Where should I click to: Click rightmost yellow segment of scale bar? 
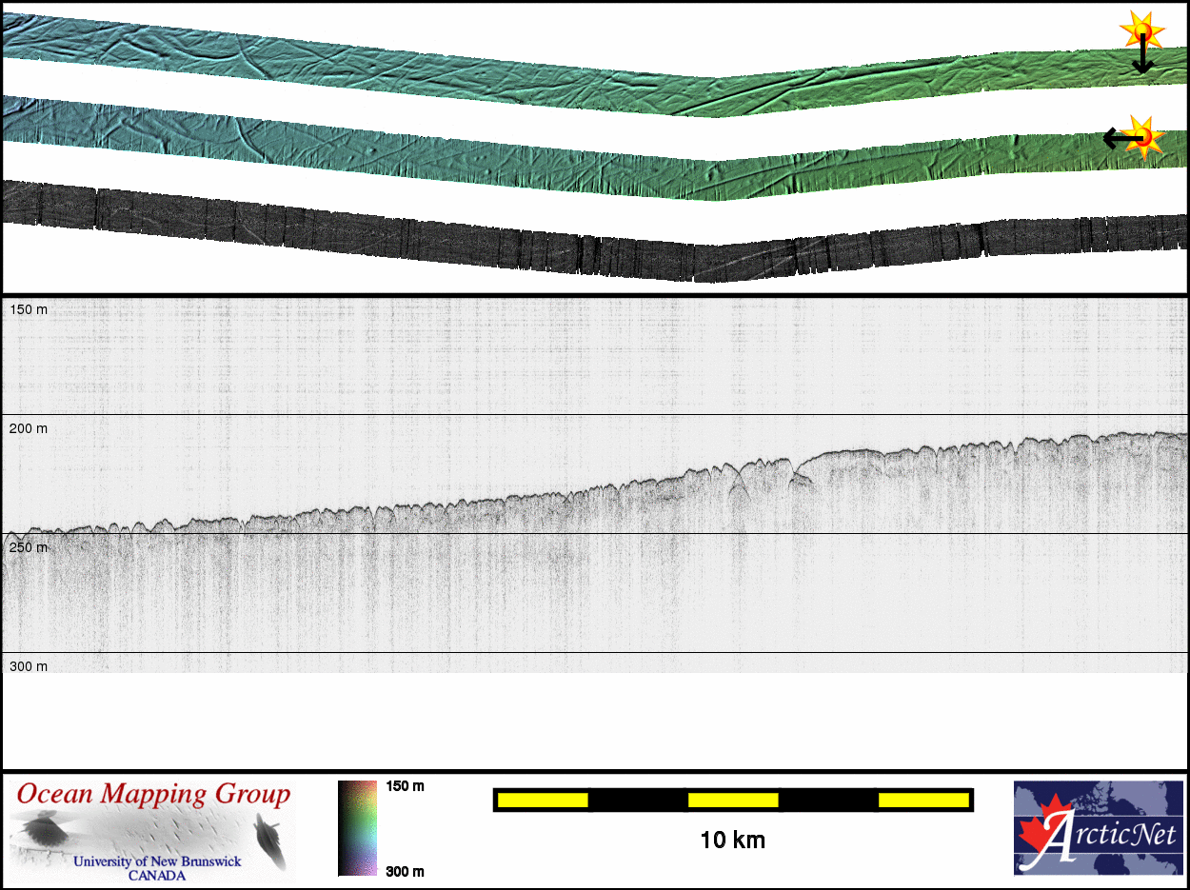point(923,801)
